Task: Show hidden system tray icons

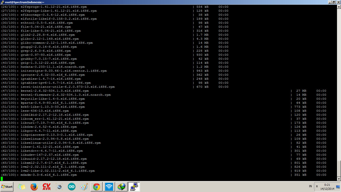Action: (x=317, y=186)
